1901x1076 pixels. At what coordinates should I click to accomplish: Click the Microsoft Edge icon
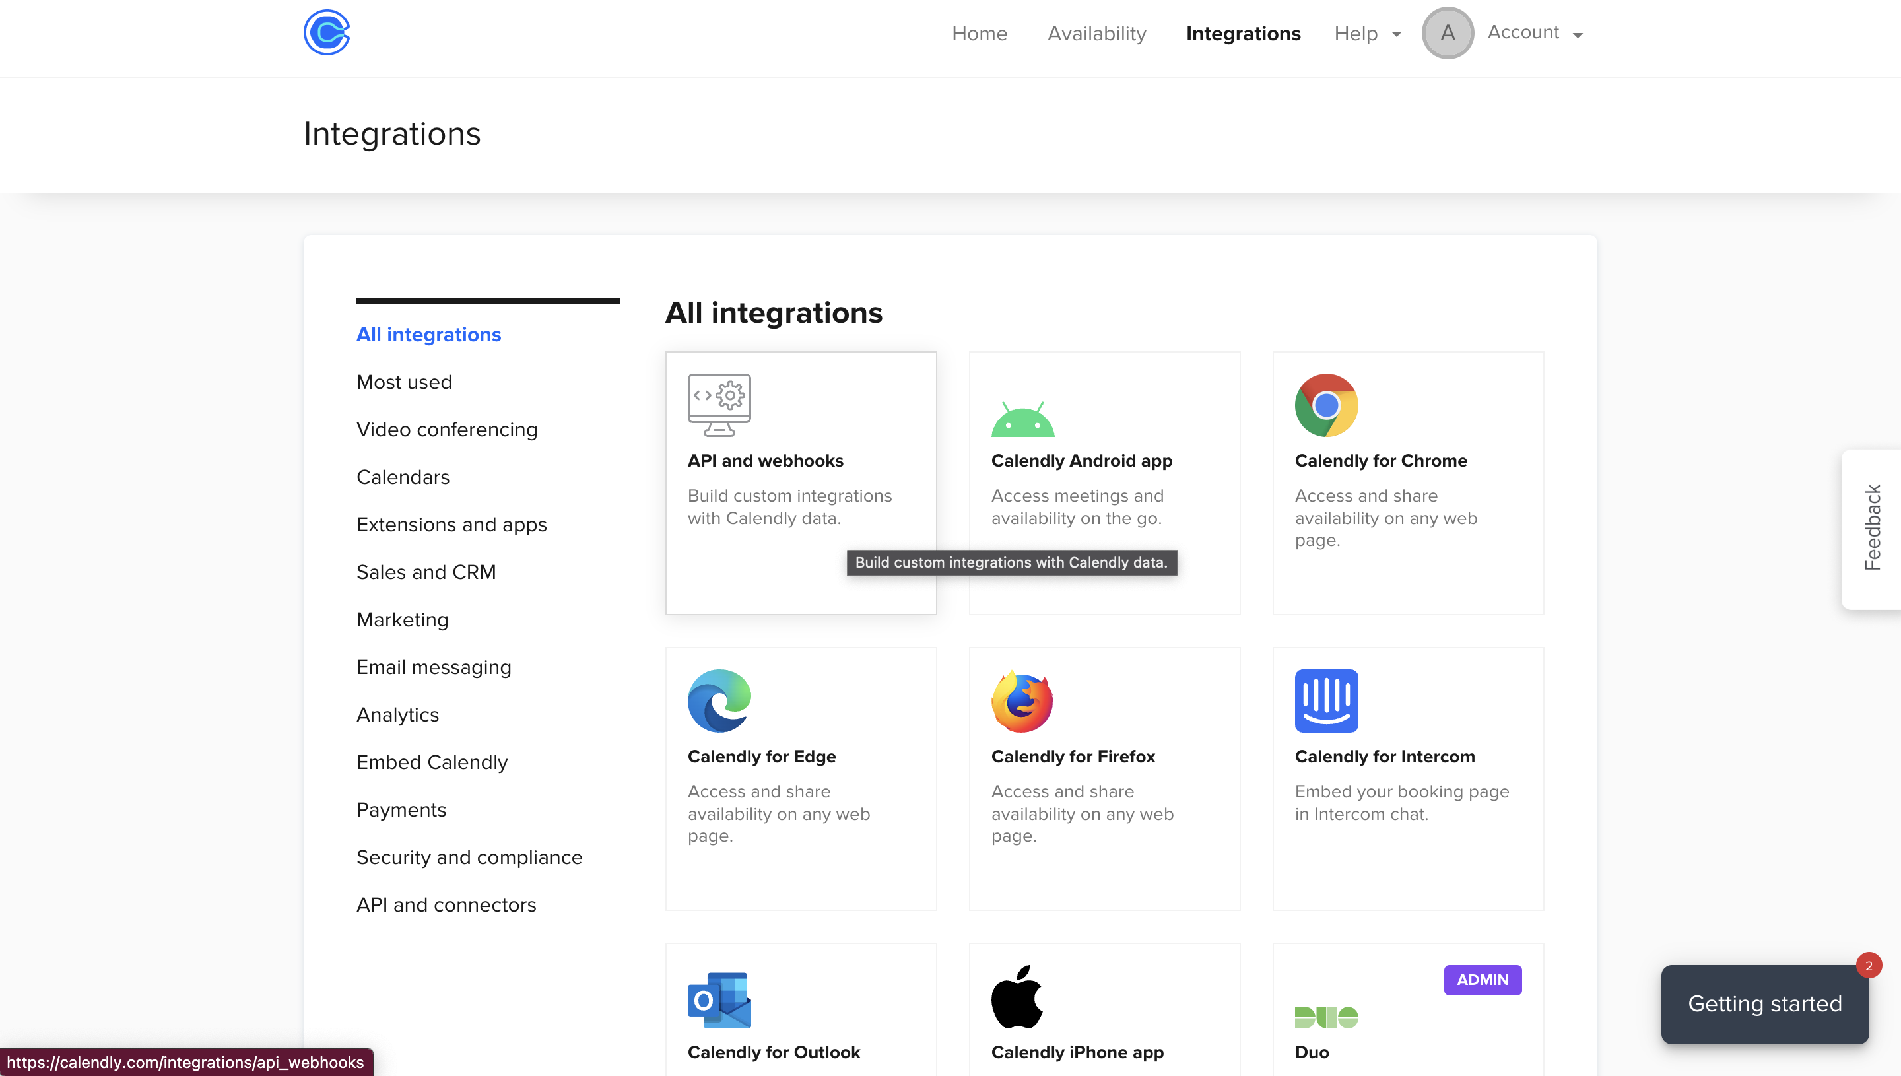coord(718,700)
